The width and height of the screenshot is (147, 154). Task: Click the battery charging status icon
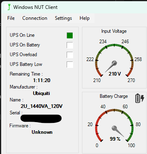[140, 98]
